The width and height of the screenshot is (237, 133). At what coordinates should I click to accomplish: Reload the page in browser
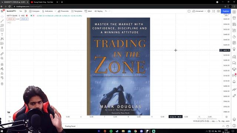tap(9, 7)
